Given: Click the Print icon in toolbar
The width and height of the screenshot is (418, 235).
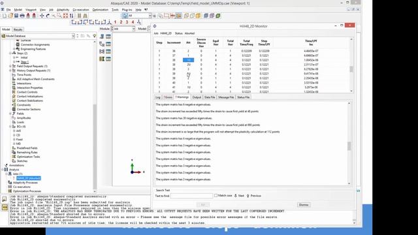Looking at the screenshot, I should tap(22, 16).
